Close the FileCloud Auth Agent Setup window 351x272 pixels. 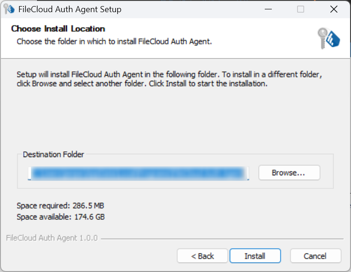(333, 9)
